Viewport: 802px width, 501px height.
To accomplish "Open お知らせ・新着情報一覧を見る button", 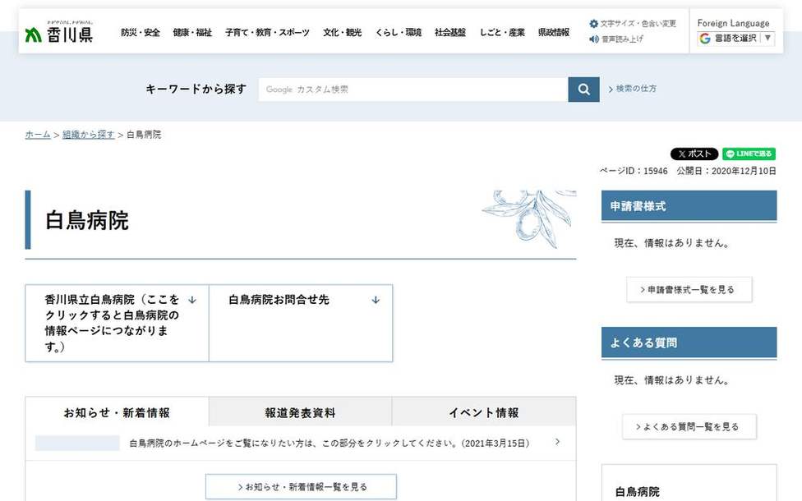I will pyautogui.click(x=301, y=487).
